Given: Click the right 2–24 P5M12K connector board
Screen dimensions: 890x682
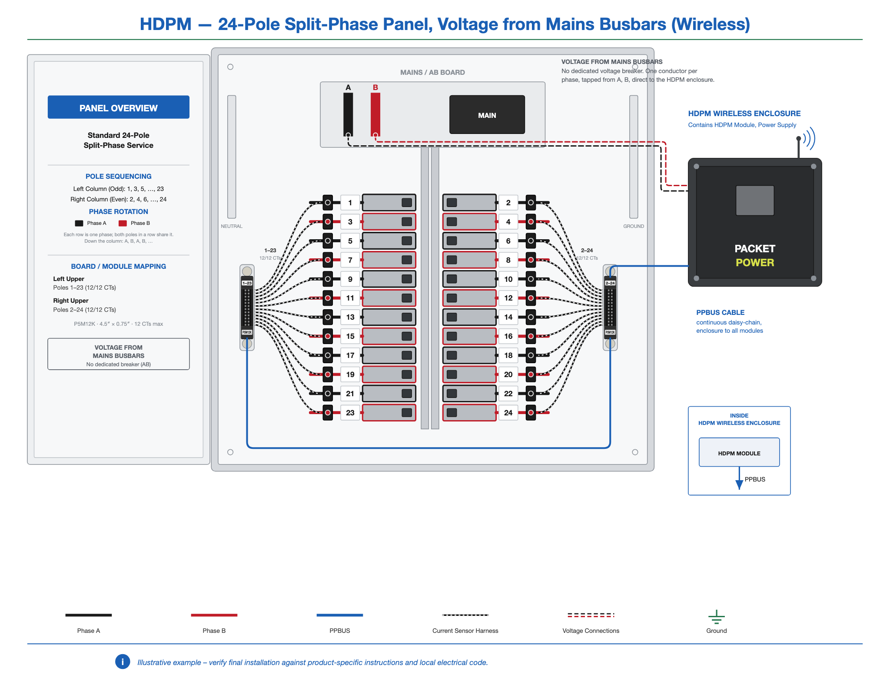Looking at the screenshot, I should [x=610, y=308].
